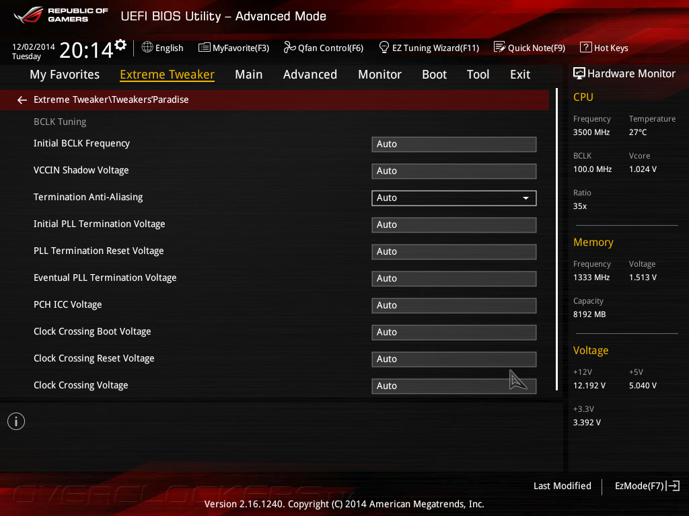Click the MyFavorite list icon

[x=205, y=48]
